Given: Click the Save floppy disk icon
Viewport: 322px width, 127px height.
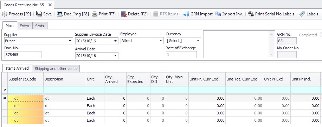Looking at the screenshot, I should coord(39,14).
